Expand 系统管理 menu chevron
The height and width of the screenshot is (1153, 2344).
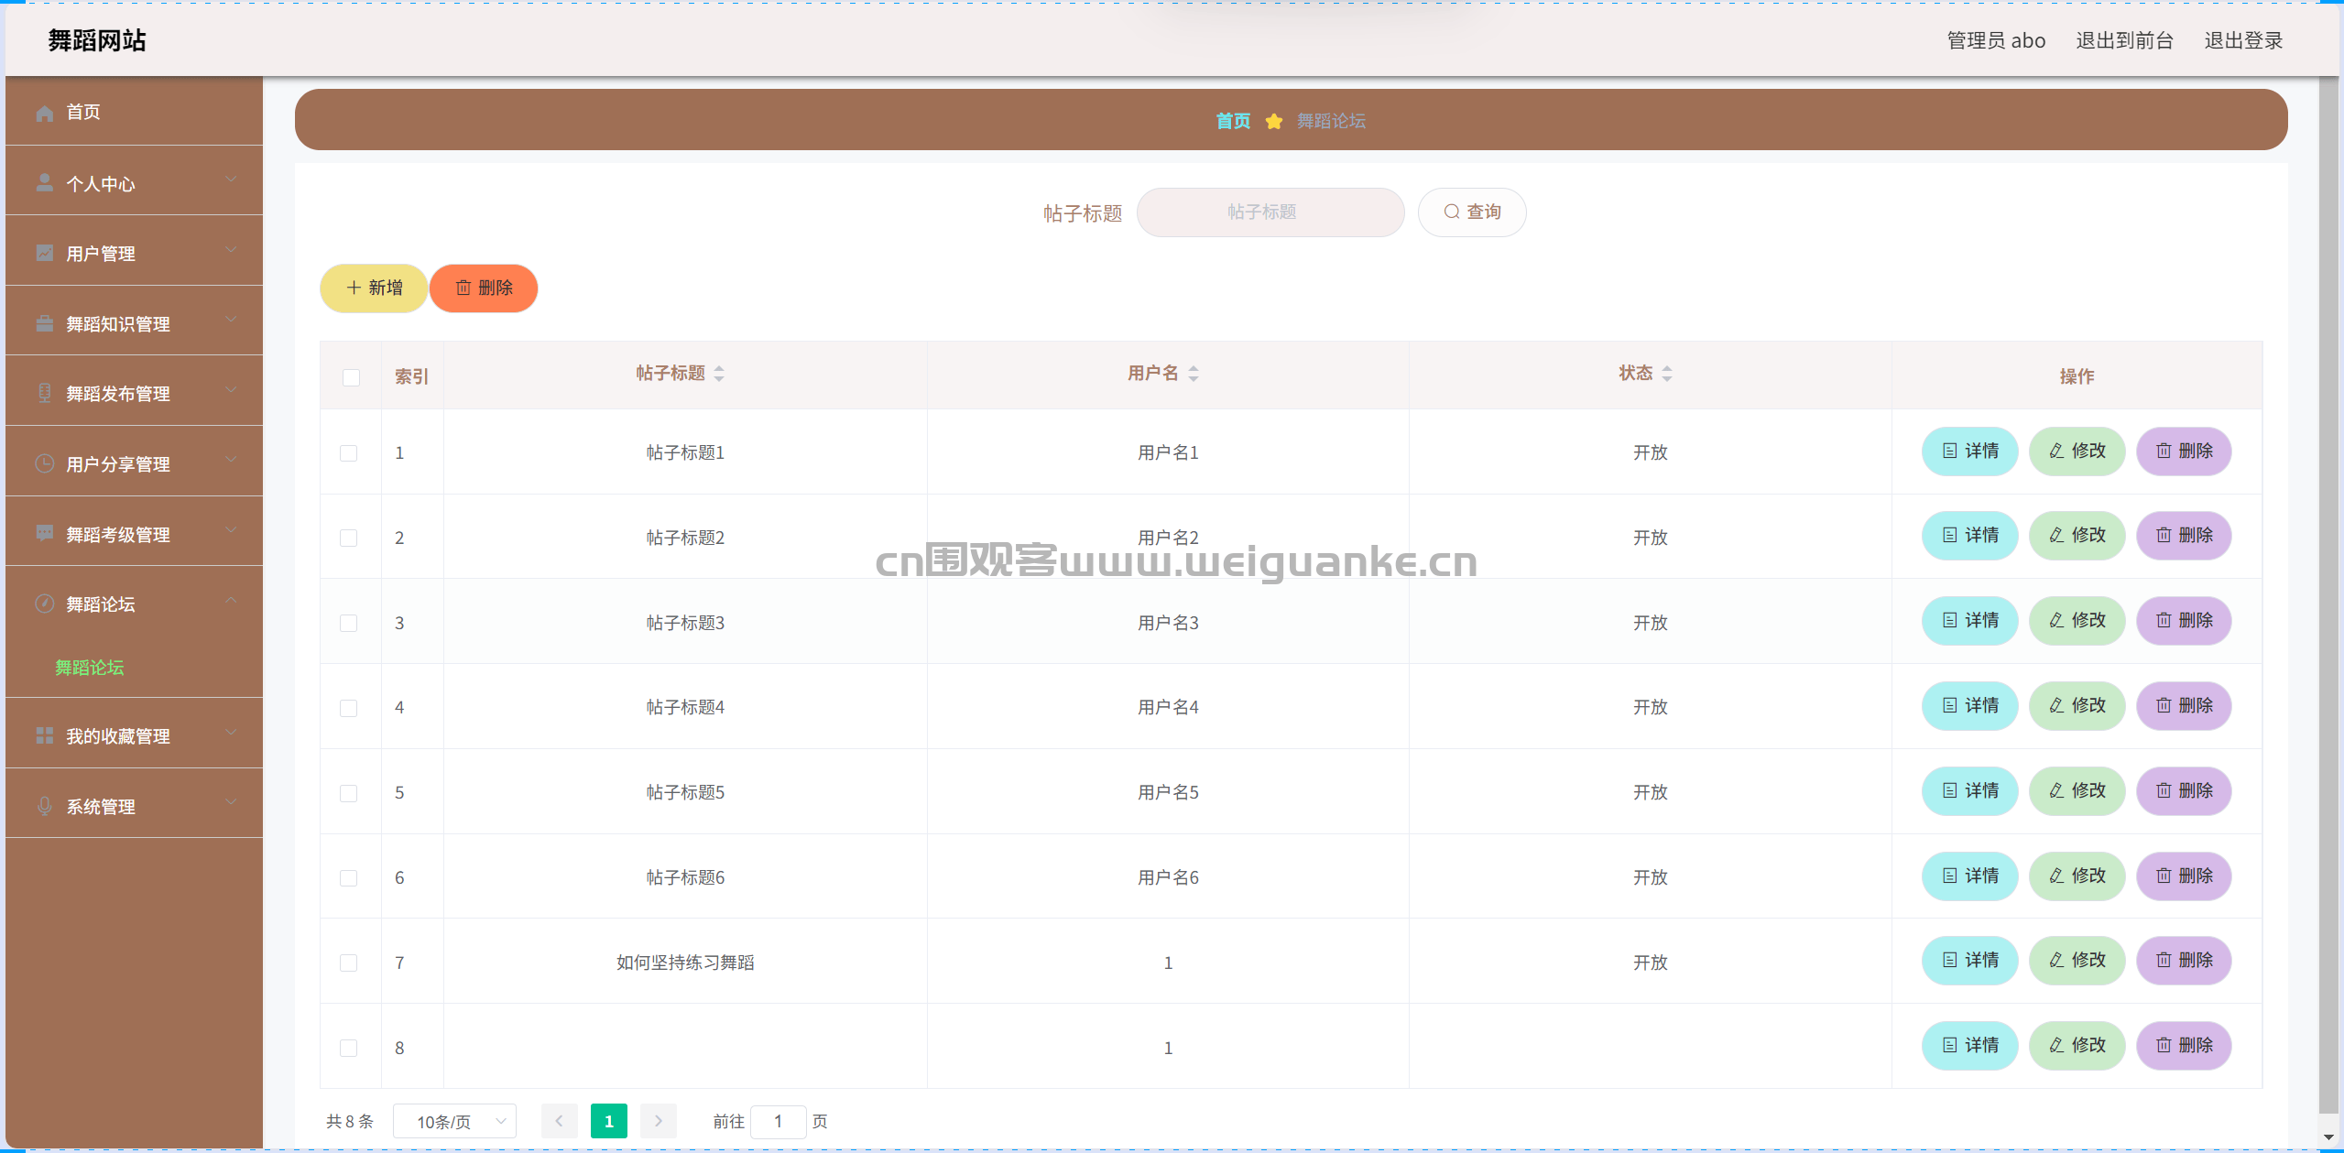[x=231, y=803]
